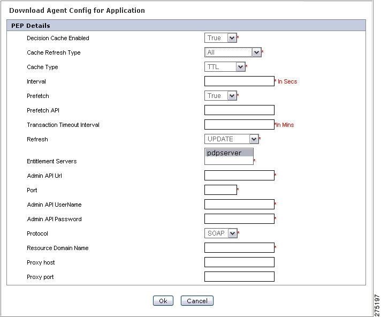Focus the Admin API Password field
Image resolution: width=381 pixels, height=317 pixels.
pos(239,219)
